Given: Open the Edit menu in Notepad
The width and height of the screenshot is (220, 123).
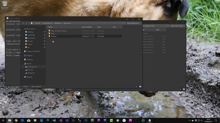Looking at the screenshot, I should tap(10, 21).
